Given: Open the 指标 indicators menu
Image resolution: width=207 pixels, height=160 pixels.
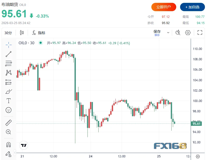Looking at the screenshot, I should click(x=39, y=33).
